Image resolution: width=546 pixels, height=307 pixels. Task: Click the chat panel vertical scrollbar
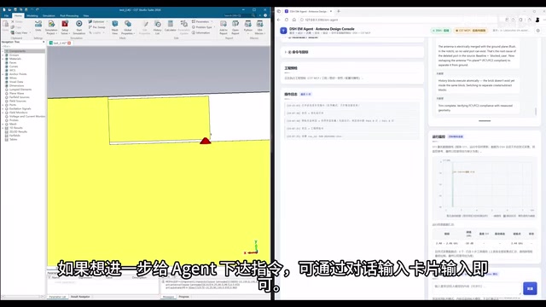click(536, 112)
